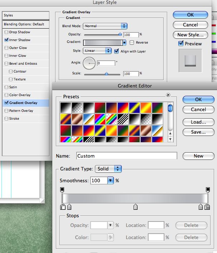Screen dimensions: 217x253
Task: Click the Smoothness value field
Action: click(99, 180)
